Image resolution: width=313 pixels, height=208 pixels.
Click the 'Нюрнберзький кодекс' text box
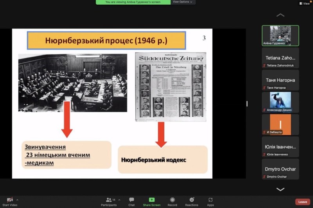163,160
